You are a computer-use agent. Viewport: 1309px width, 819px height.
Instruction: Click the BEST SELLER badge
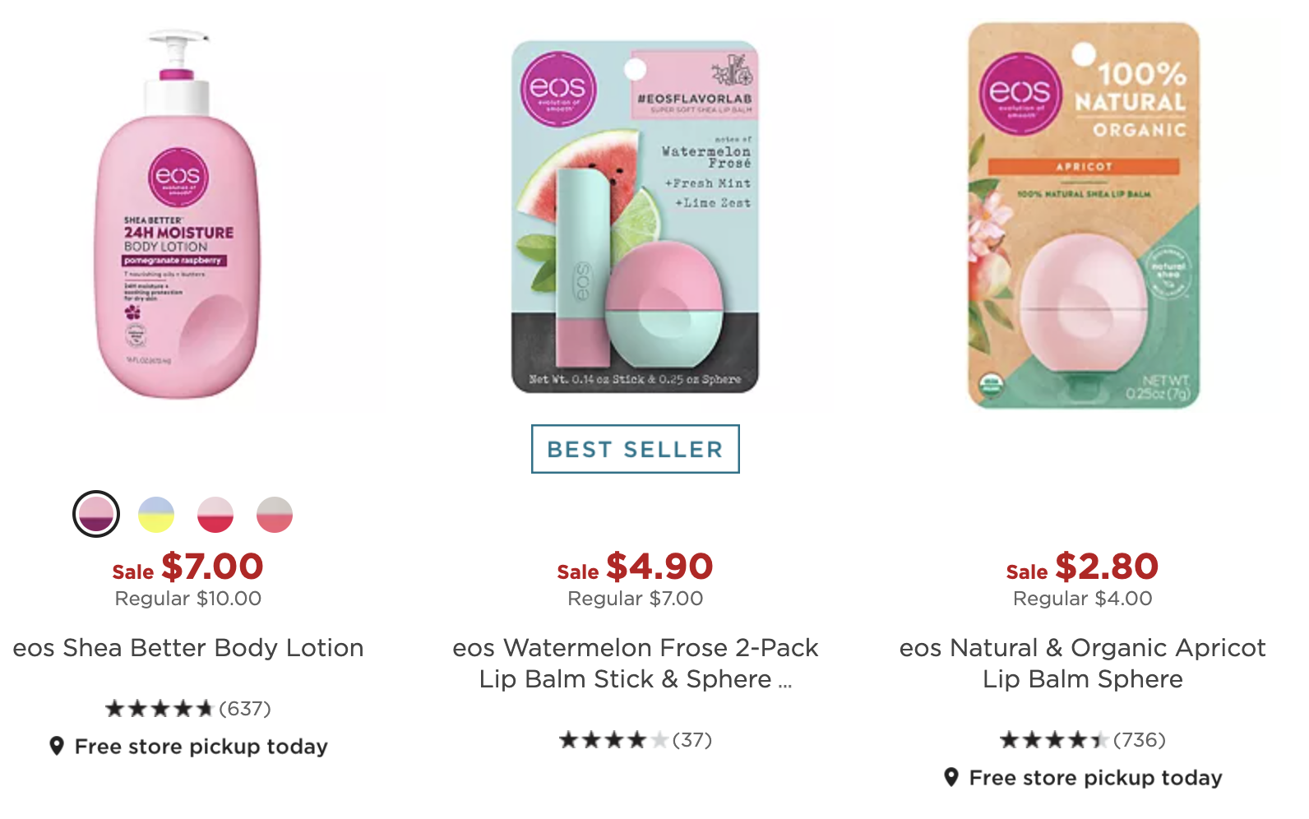point(635,449)
